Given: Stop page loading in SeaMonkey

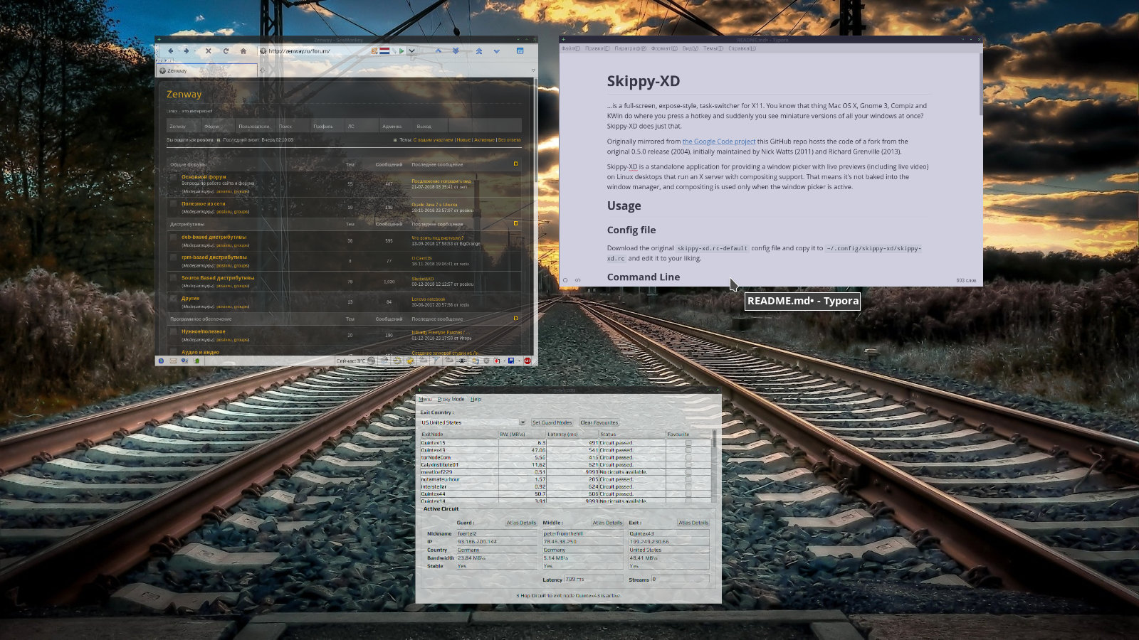Looking at the screenshot, I should pos(208,51).
